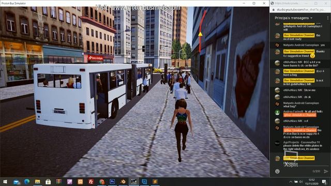Viewport: 331px width, 186px height.
Task: Click orange mention in Andrea Farinelli's message
Action: (300, 115)
